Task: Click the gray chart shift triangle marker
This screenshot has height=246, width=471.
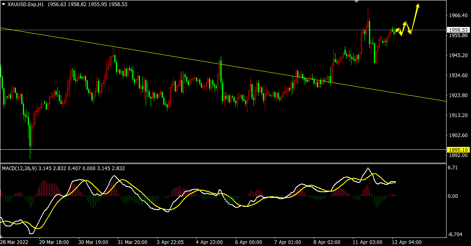Action: coord(357,2)
